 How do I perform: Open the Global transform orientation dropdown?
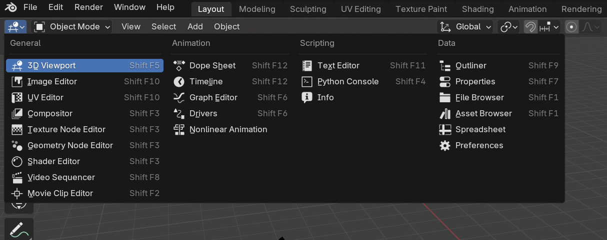coord(465,26)
